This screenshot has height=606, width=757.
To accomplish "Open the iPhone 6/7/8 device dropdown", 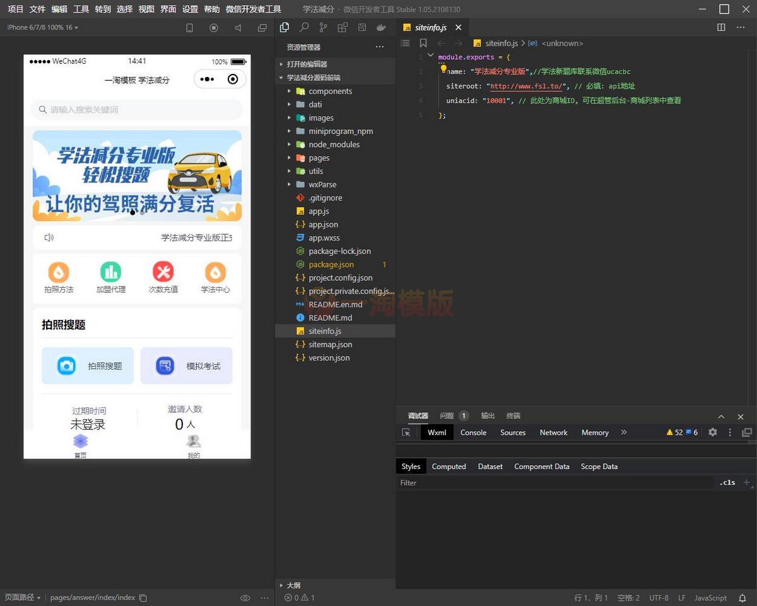I will pos(42,28).
